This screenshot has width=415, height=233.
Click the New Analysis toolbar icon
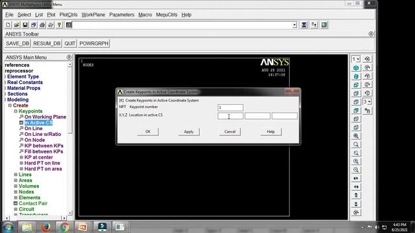[8, 25]
